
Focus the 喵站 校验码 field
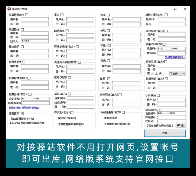click(x=172, y=121)
